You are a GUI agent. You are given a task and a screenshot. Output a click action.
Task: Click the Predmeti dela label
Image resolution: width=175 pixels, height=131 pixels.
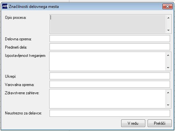coord(16,47)
